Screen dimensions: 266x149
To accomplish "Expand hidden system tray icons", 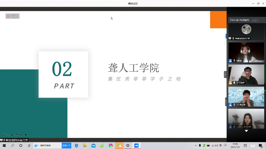I will 196,145.
